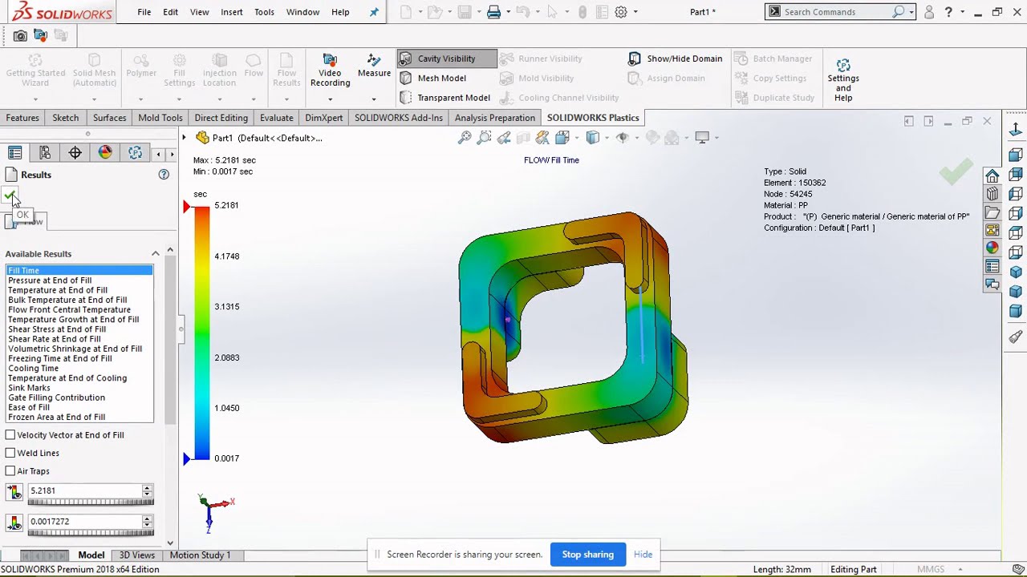Open View Orientation cube icon

(562, 138)
